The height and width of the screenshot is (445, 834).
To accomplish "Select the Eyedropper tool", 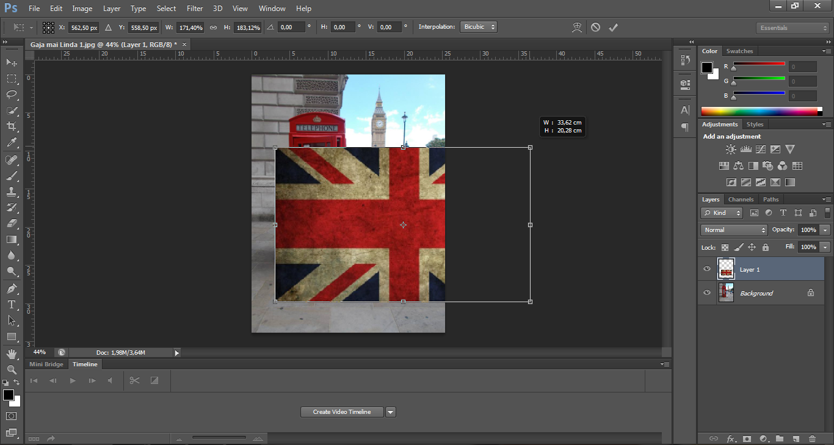I will [12, 142].
